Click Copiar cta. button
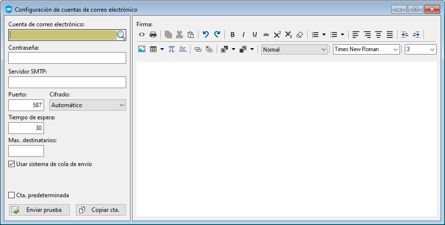This screenshot has width=445, height=225. [101, 210]
